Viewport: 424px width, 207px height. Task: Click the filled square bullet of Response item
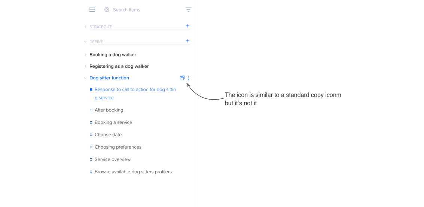pyautogui.click(x=91, y=89)
